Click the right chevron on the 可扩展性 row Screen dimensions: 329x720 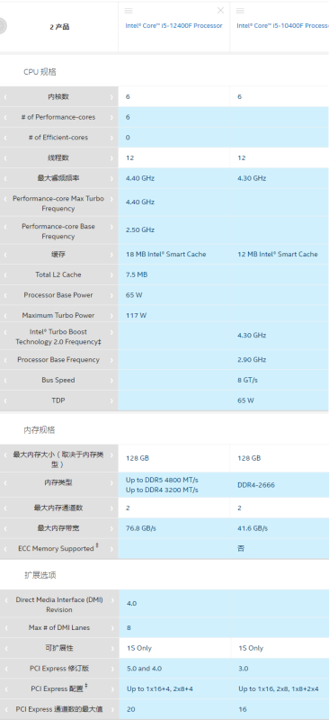tap(112, 648)
